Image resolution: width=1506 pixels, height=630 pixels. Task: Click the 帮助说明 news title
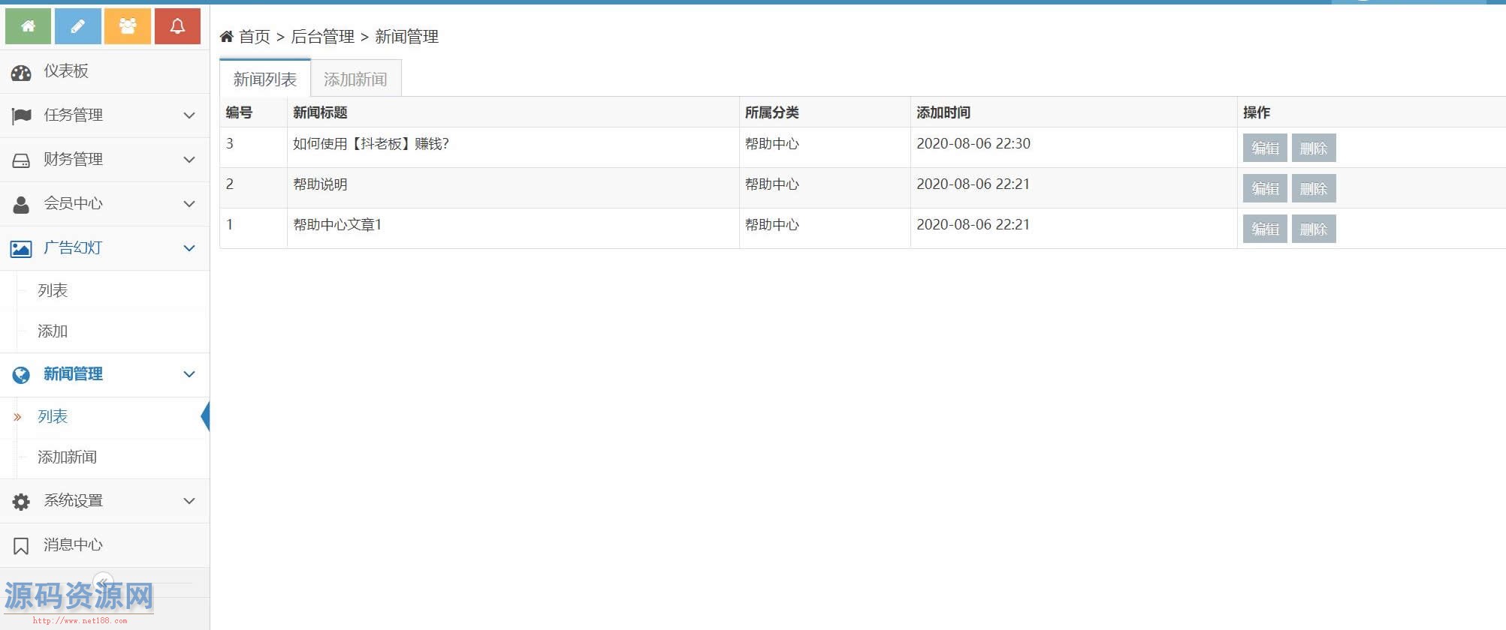pyautogui.click(x=320, y=184)
